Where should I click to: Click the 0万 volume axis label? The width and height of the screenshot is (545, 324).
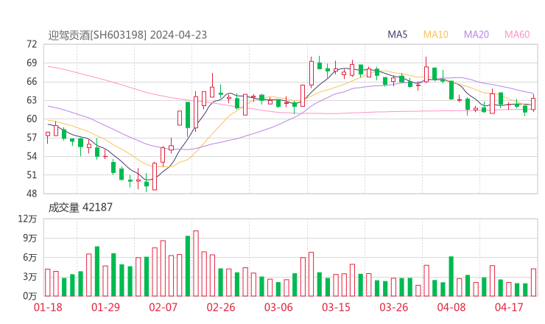click(30, 296)
